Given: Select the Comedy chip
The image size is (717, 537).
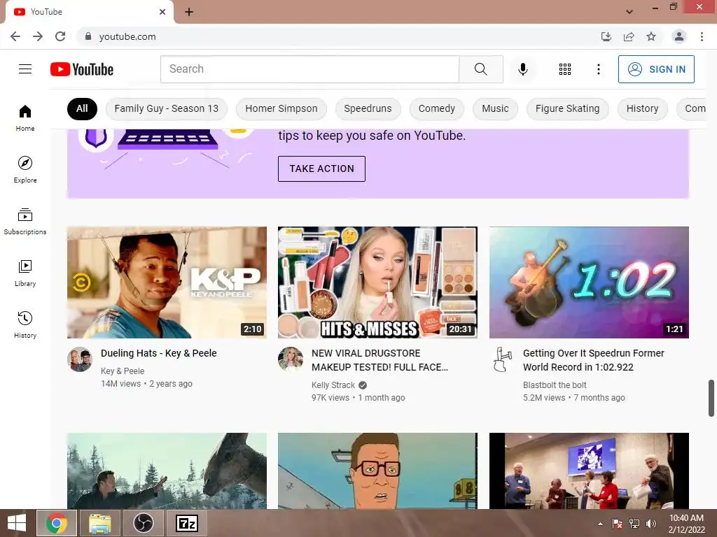Looking at the screenshot, I should tap(437, 108).
